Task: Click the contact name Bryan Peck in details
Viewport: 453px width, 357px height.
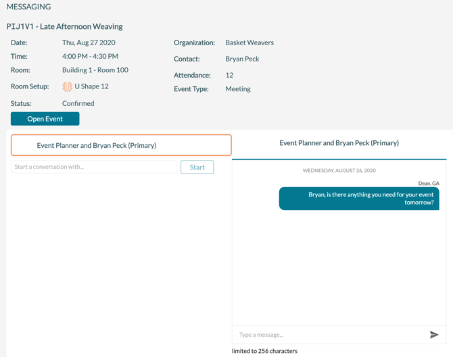Action: [x=242, y=59]
